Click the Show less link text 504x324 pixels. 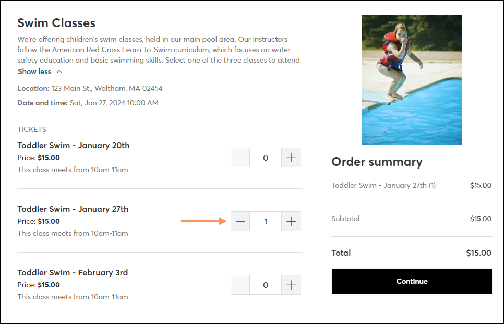[34, 71]
